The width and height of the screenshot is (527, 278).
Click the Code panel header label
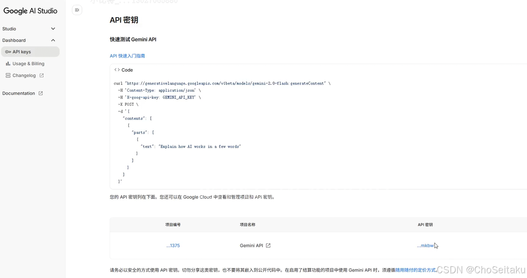127,70
